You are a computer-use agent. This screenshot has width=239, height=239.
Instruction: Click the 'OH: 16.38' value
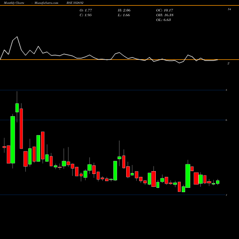tap(165, 15)
